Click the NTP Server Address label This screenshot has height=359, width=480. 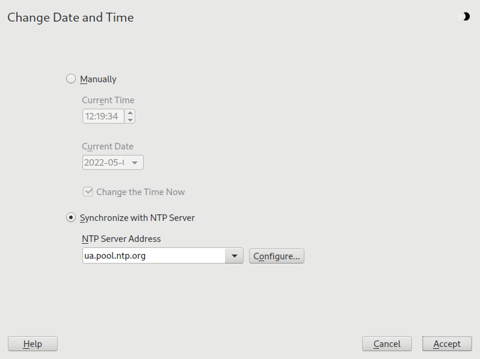click(x=122, y=238)
